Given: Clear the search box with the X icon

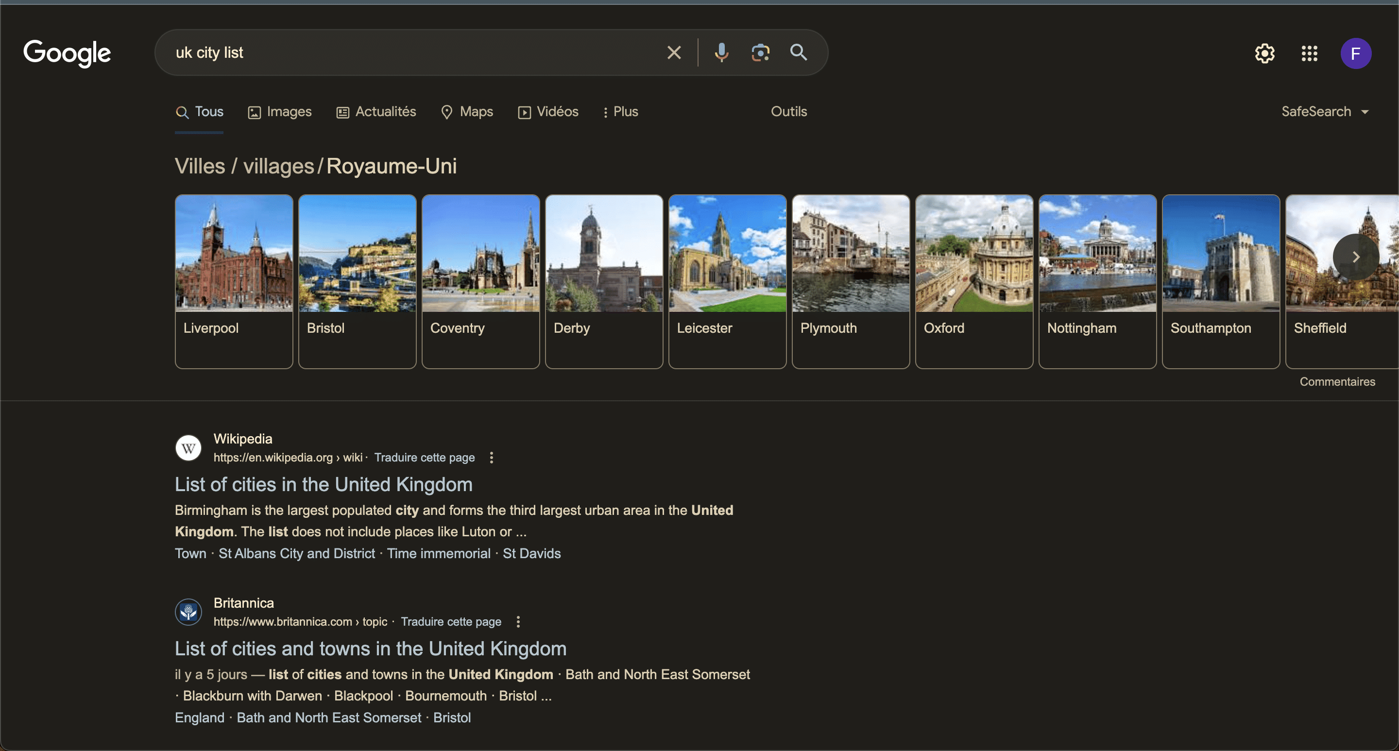Looking at the screenshot, I should 674,52.
